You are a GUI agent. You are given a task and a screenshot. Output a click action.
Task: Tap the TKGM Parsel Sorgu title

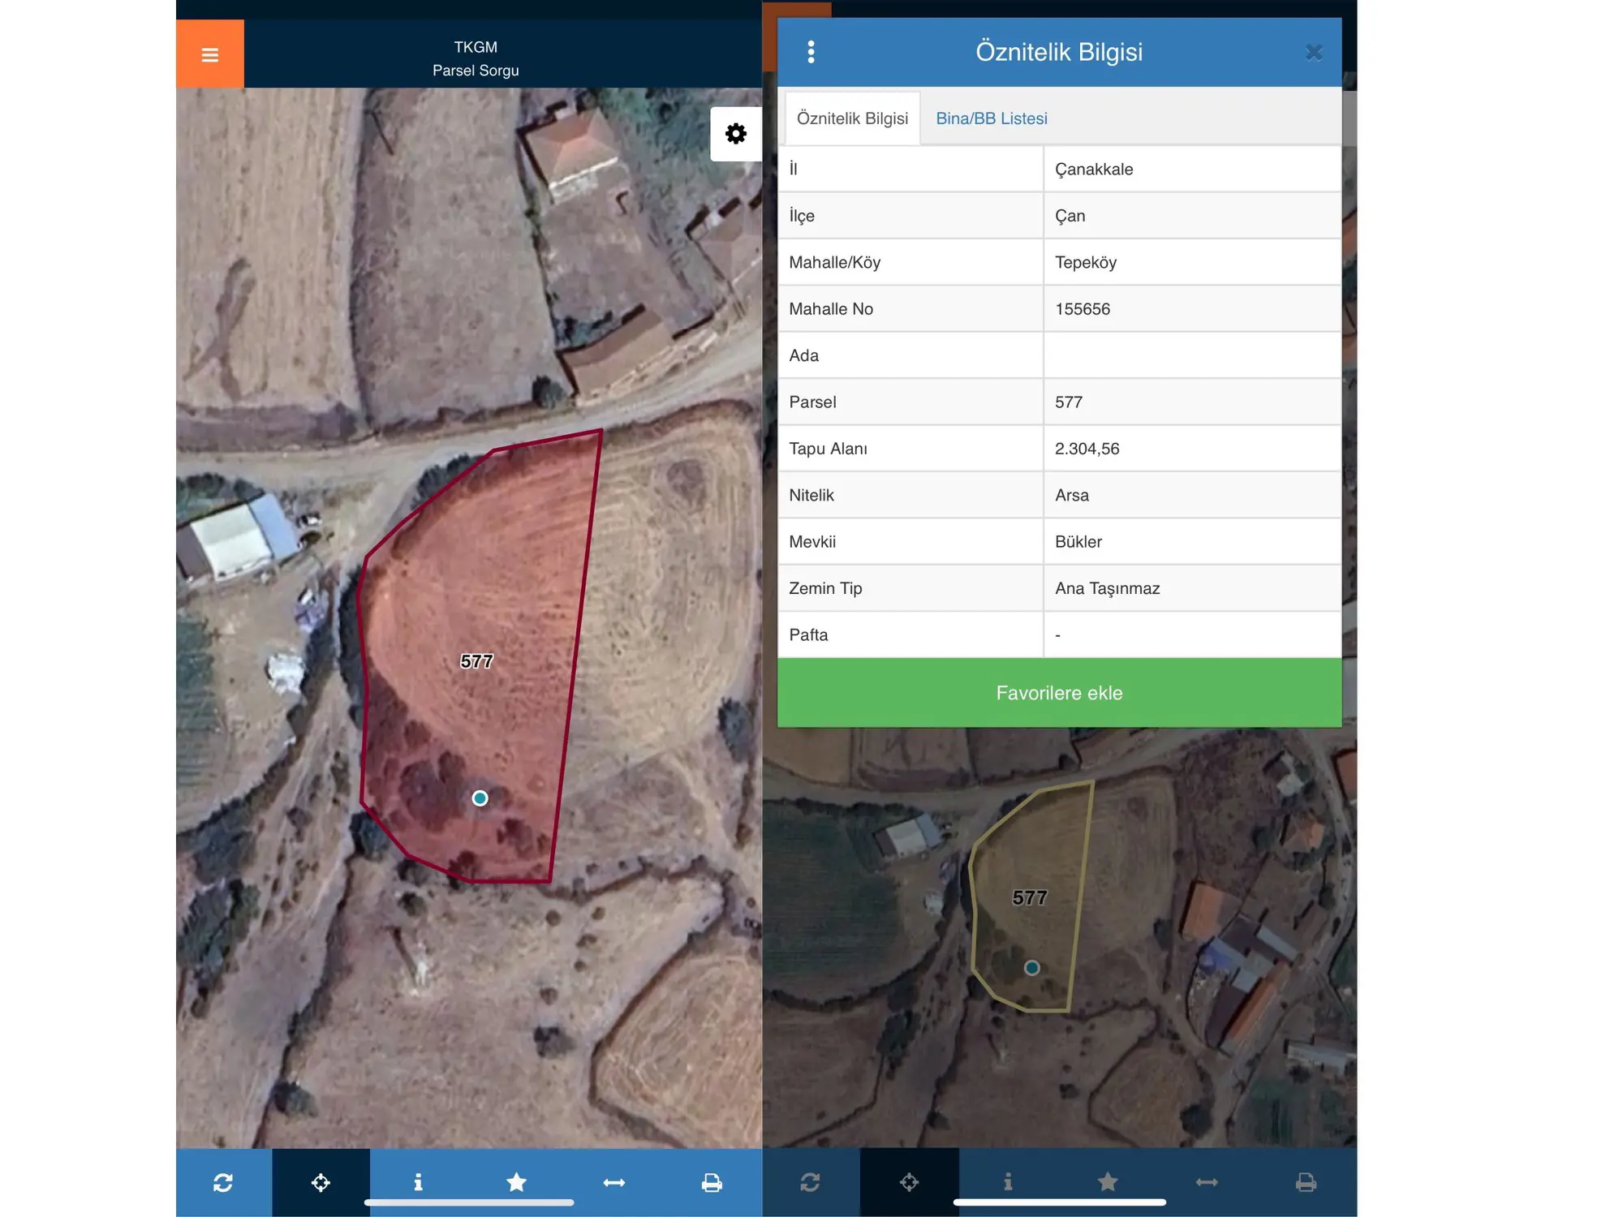click(x=476, y=58)
